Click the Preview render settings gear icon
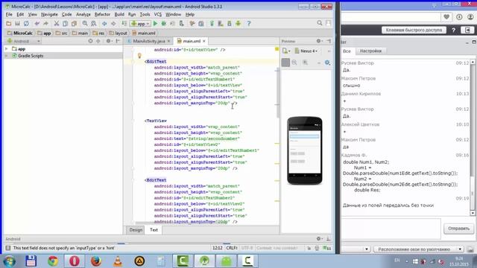 click(327, 63)
